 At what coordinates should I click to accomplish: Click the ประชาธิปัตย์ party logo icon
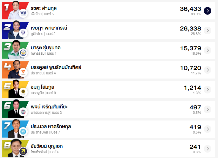click(23, 132)
